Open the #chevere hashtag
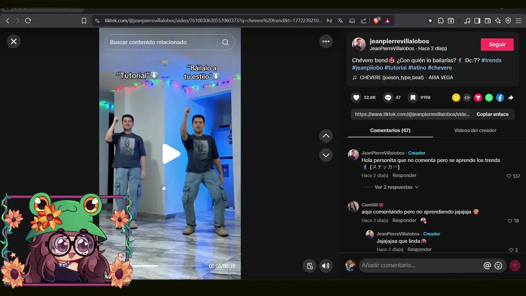 (440, 68)
